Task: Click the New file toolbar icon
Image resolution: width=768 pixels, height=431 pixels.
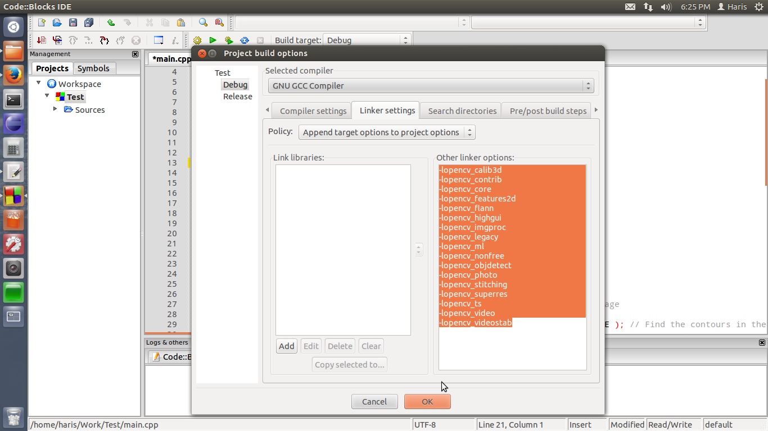Action: 42,23
